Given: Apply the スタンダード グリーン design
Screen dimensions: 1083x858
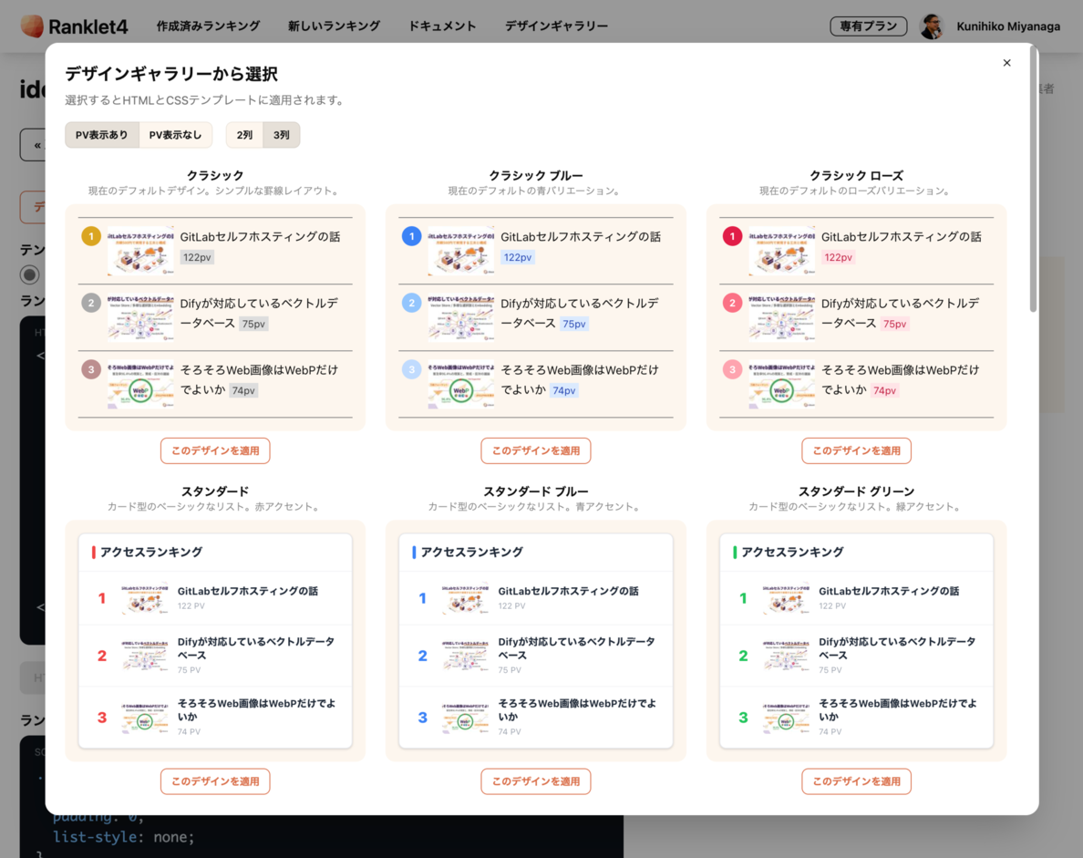Looking at the screenshot, I should click(856, 781).
